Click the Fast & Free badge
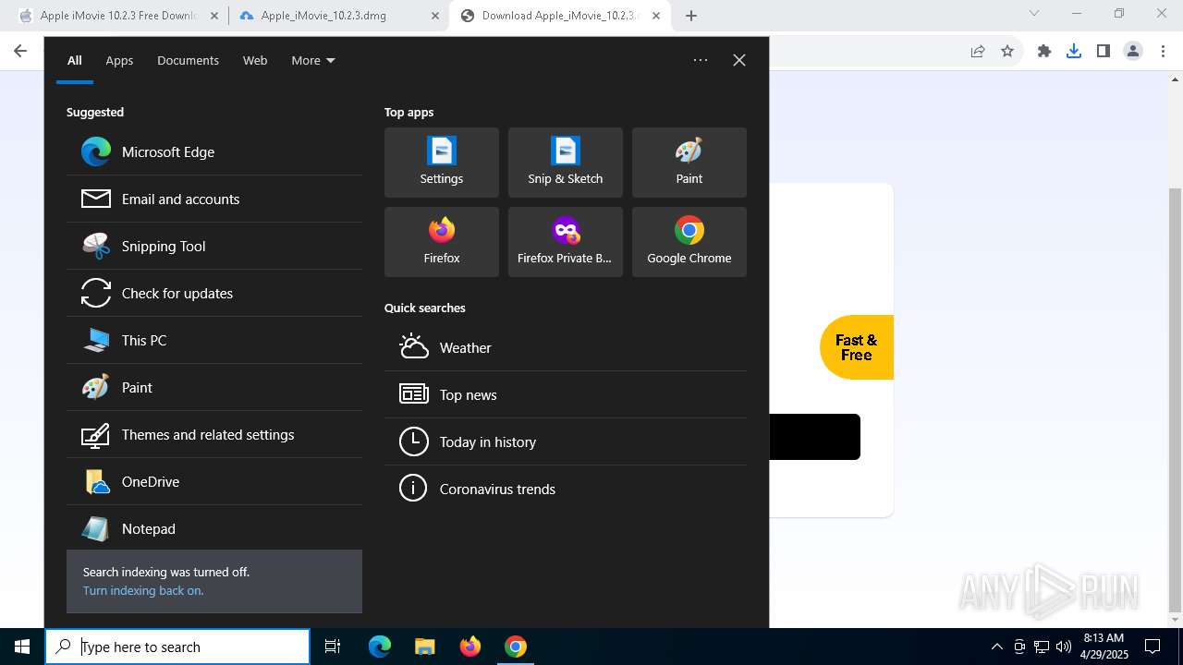Viewport: 1183px width, 665px height. point(856,347)
